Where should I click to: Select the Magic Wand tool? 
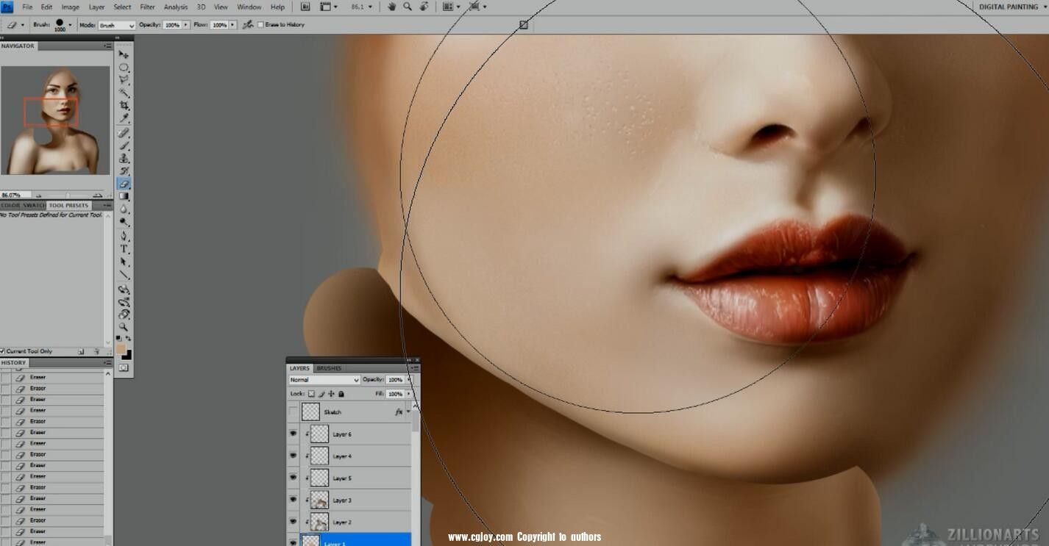pos(124,93)
